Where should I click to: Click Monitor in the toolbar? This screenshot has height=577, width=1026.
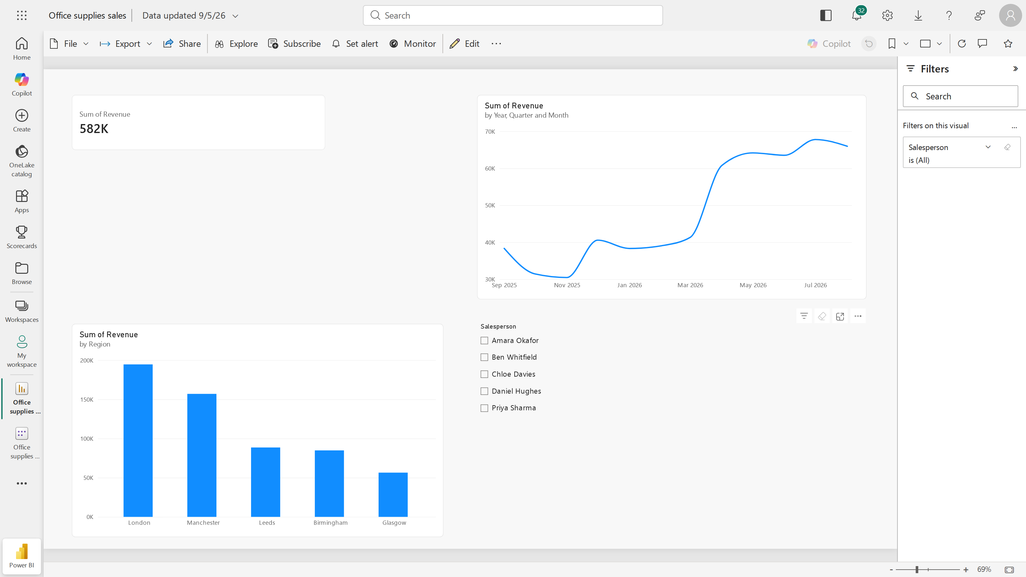(x=412, y=44)
